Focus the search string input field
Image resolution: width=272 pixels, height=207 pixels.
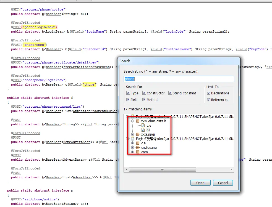point(179,79)
